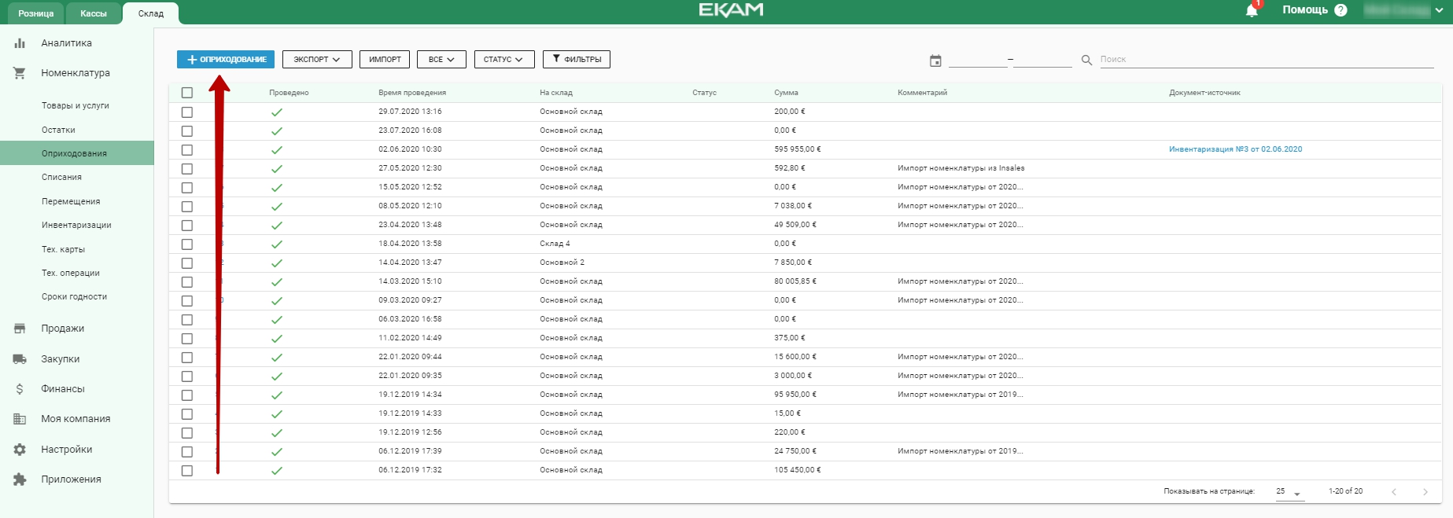Open Перемещения in the sidebar

point(71,202)
